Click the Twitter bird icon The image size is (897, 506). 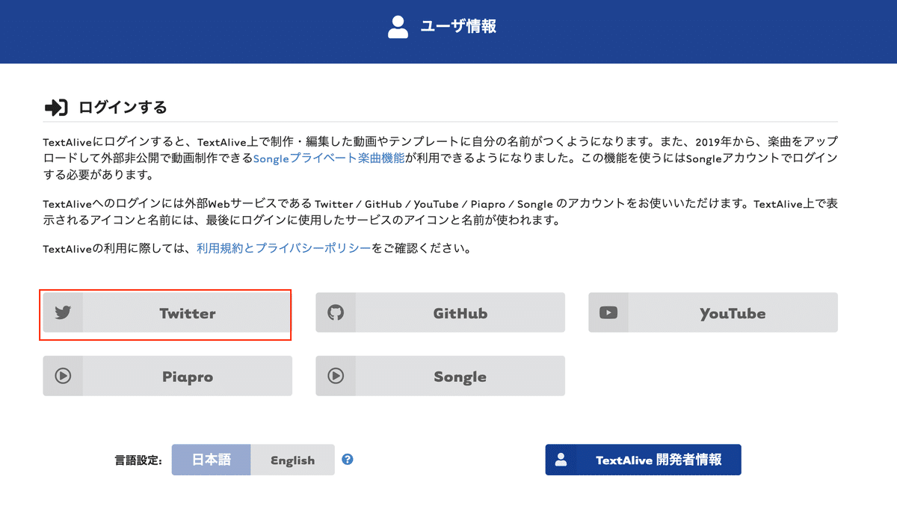click(62, 313)
